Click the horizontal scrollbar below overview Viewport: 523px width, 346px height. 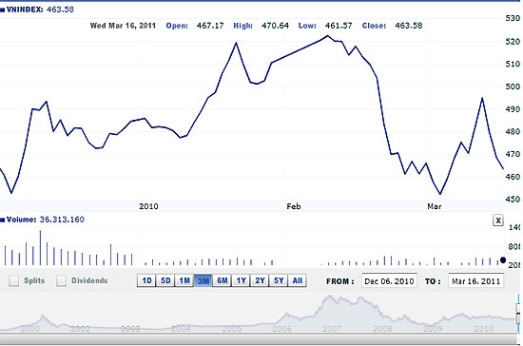258,339
